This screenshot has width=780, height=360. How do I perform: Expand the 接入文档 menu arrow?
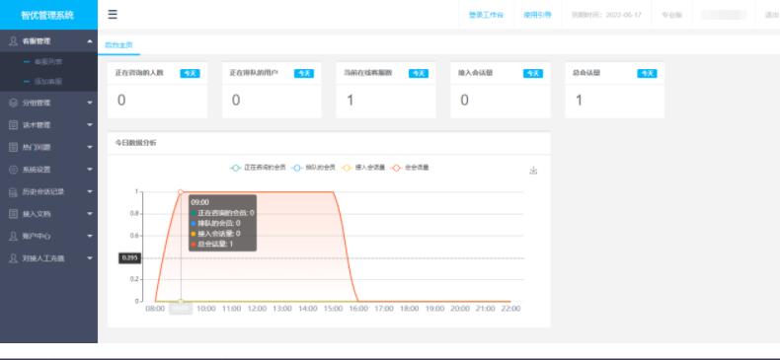point(90,214)
